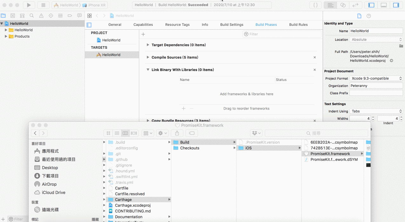Image resolution: width=405 pixels, height=222 pixels.
Task: Expand Target Dependencies section
Action: [x=148, y=45]
